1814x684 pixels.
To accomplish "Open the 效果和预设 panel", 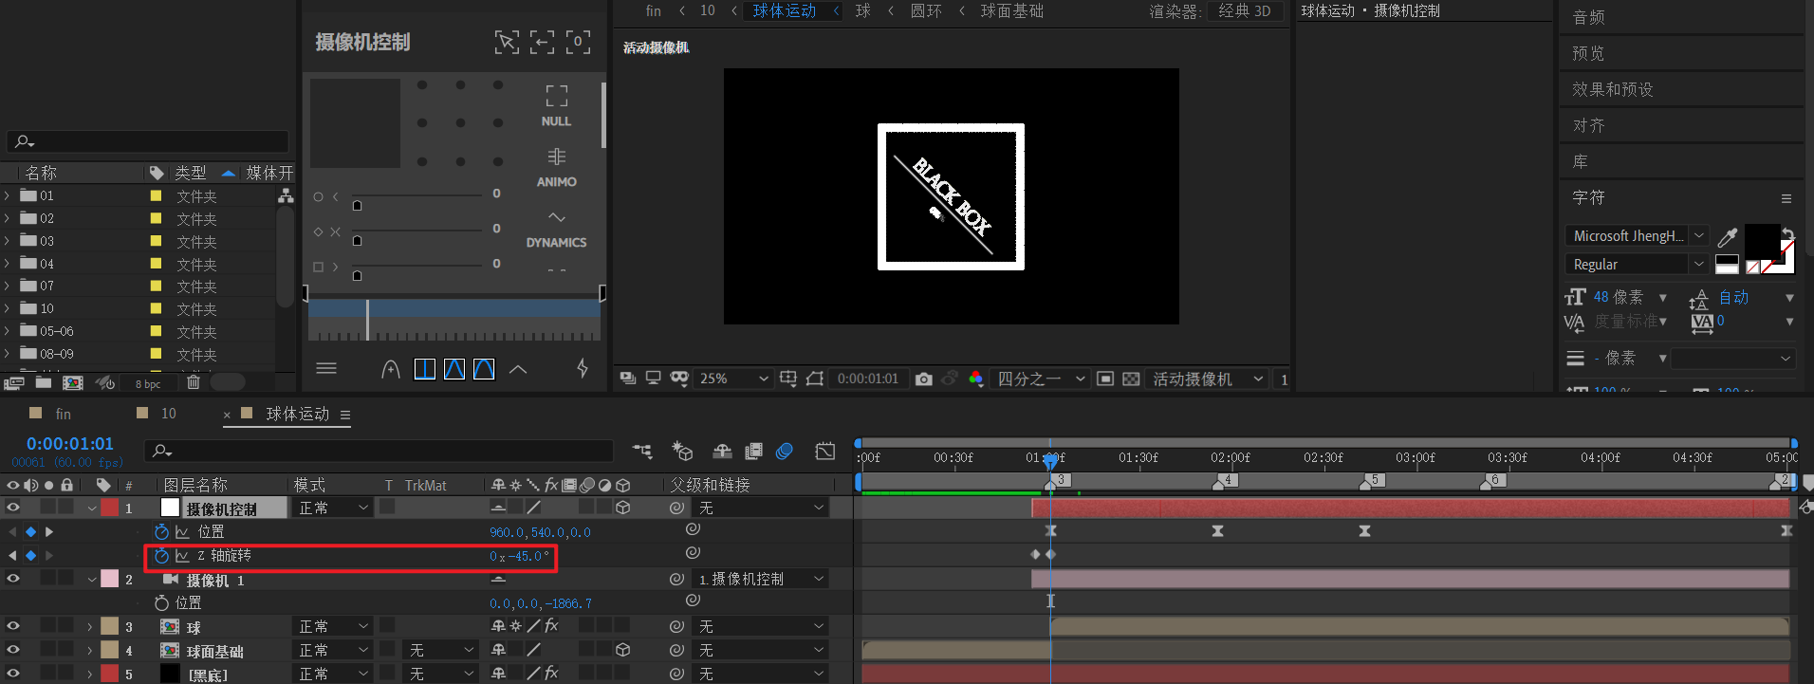I will (x=1612, y=89).
